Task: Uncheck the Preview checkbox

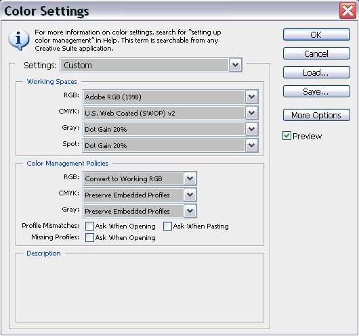Action: coord(287,136)
